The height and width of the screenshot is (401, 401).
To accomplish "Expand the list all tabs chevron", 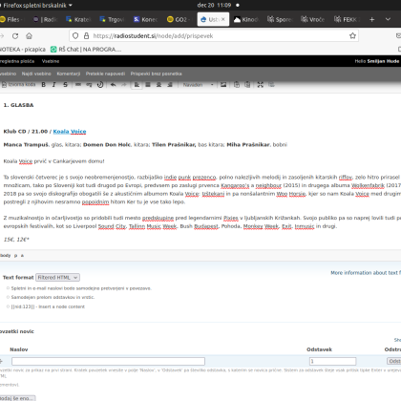I will pos(388,19).
